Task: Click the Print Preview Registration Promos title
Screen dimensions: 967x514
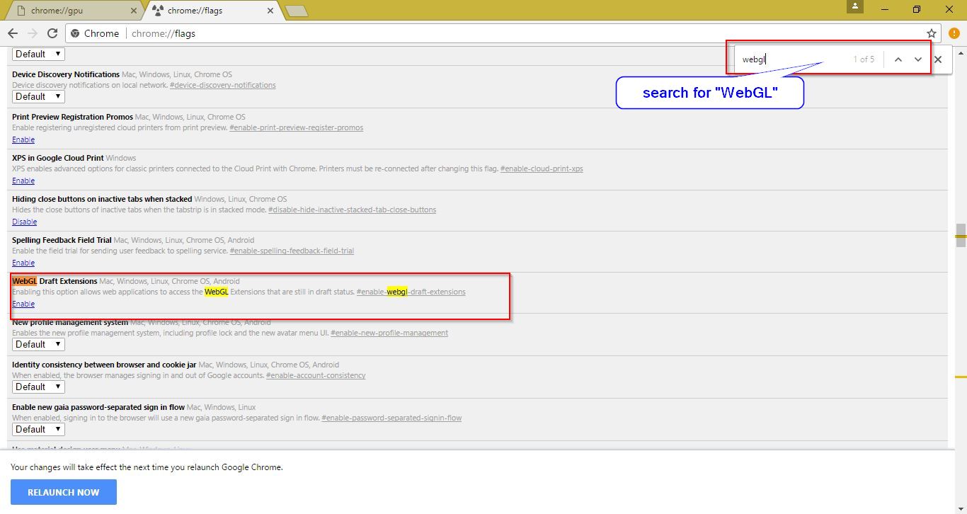Action: click(72, 117)
